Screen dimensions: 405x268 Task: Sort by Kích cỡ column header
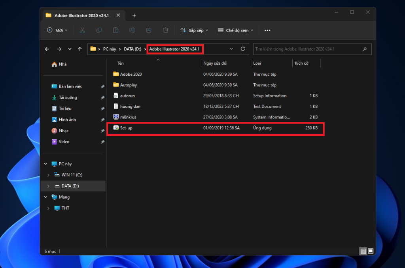[x=301, y=63]
